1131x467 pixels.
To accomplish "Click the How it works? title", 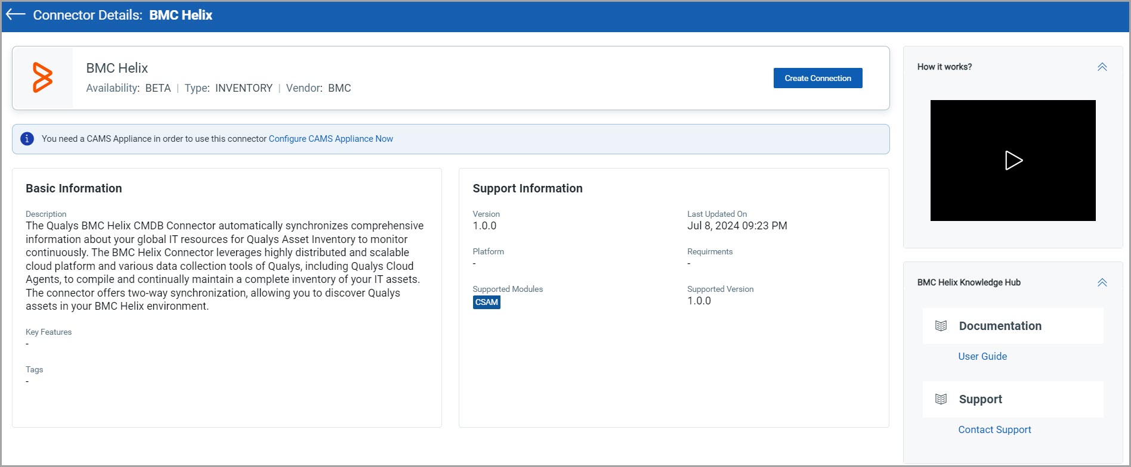I will click(944, 67).
